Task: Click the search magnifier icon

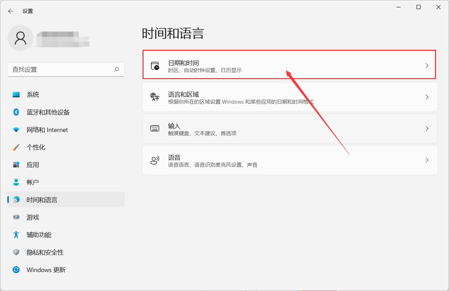Action: pos(117,69)
